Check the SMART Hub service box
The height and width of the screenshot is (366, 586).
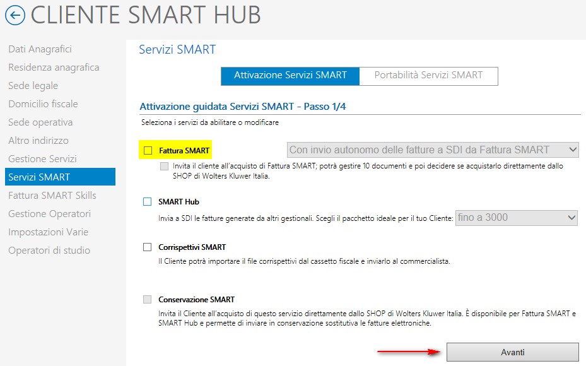click(x=147, y=202)
